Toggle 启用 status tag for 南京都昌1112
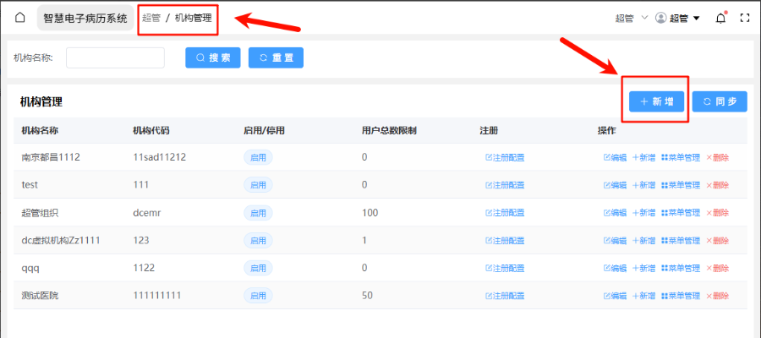761x338 pixels. pyautogui.click(x=258, y=157)
